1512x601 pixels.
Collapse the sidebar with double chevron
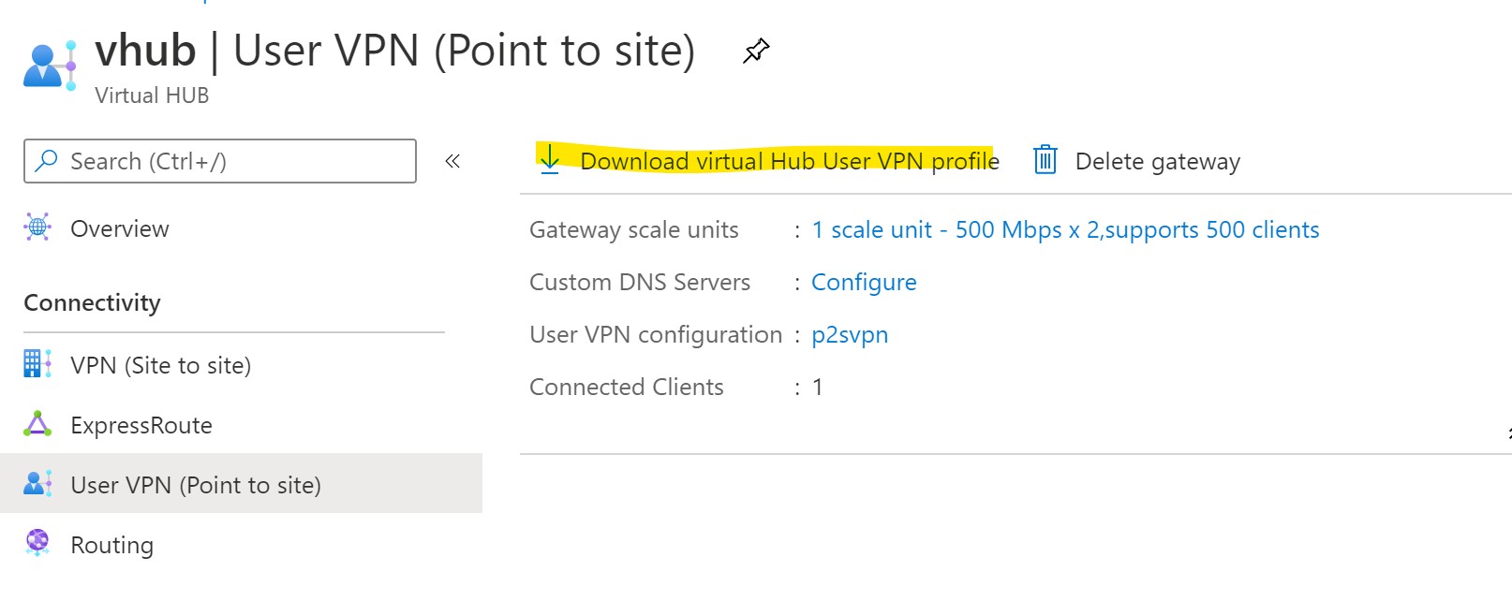tap(452, 161)
